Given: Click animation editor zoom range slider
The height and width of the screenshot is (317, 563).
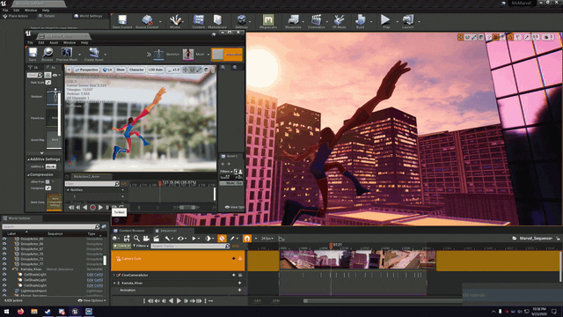Looking at the screenshot, I should pyautogui.click(x=186, y=208).
